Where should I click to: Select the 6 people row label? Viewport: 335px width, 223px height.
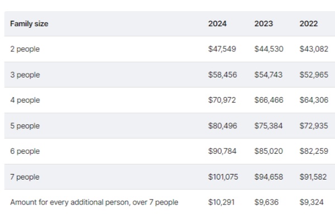tap(25, 151)
